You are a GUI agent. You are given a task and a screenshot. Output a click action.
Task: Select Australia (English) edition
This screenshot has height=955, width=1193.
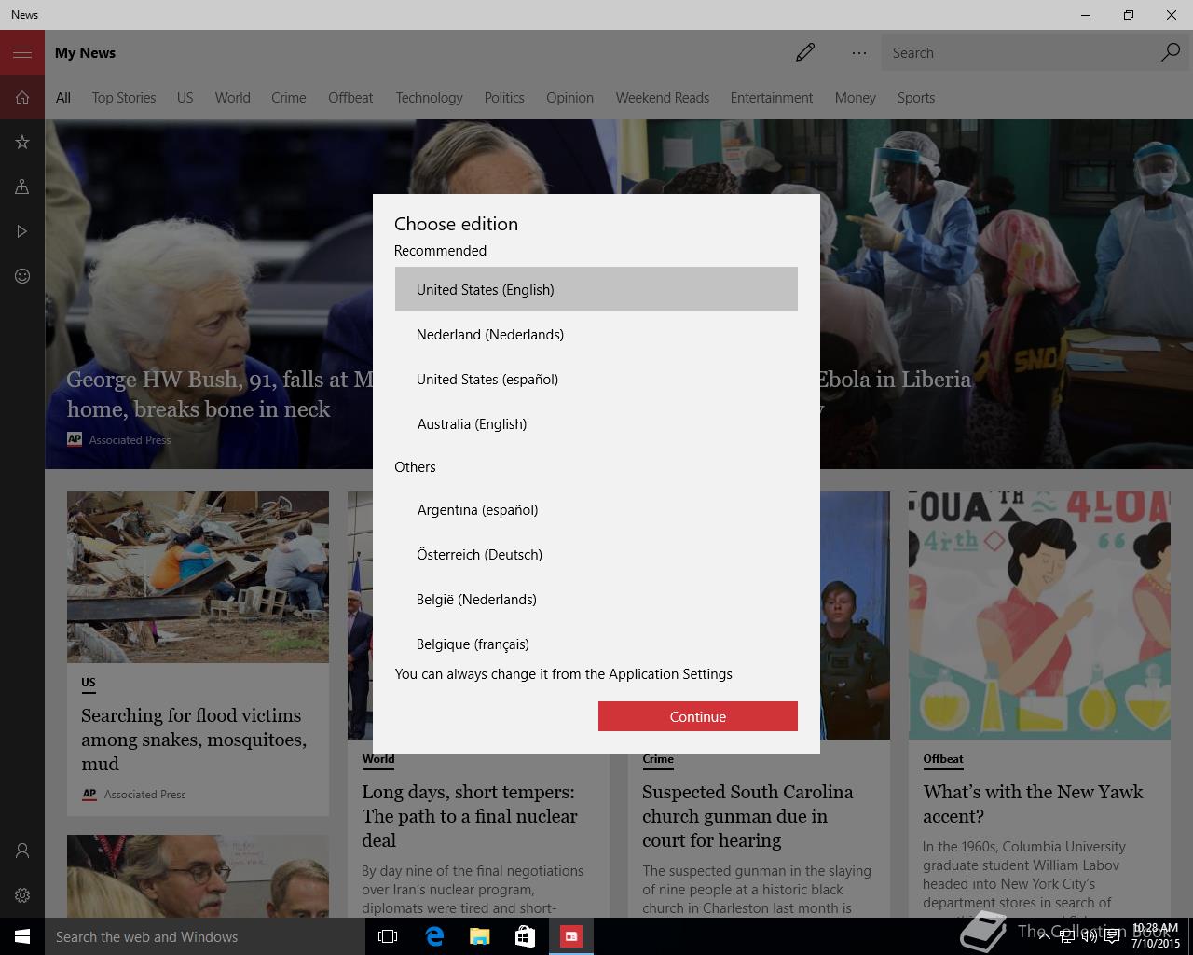(x=596, y=423)
